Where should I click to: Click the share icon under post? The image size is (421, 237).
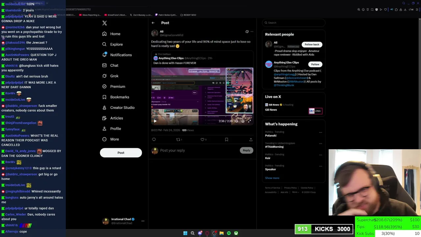click(251, 140)
